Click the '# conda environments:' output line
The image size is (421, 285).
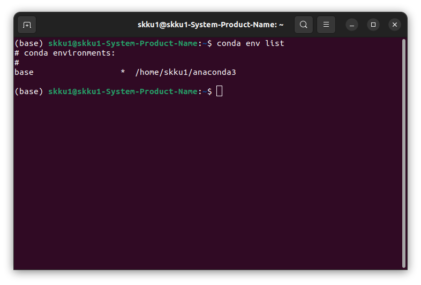[x=65, y=53]
